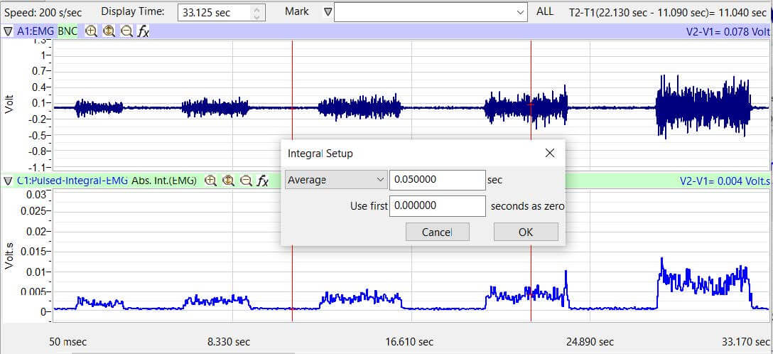The height and width of the screenshot is (354, 773).
Task: Open the fx function menu for A1:EMG
Action: pos(143,31)
